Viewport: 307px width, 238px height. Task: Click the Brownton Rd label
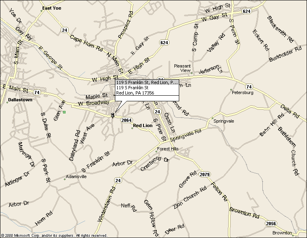(244, 213)
